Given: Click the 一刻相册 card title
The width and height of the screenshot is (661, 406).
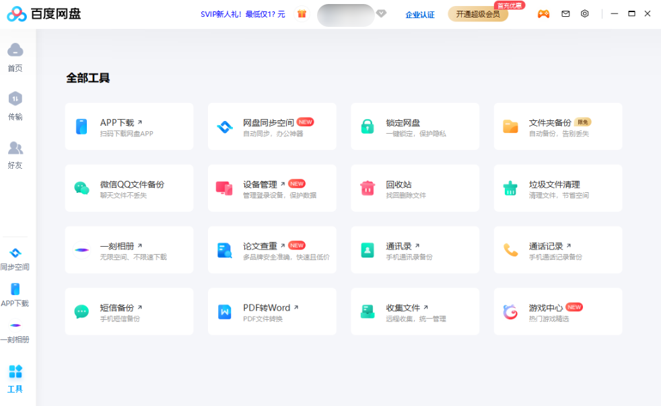Looking at the screenshot, I should tap(116, 246).
